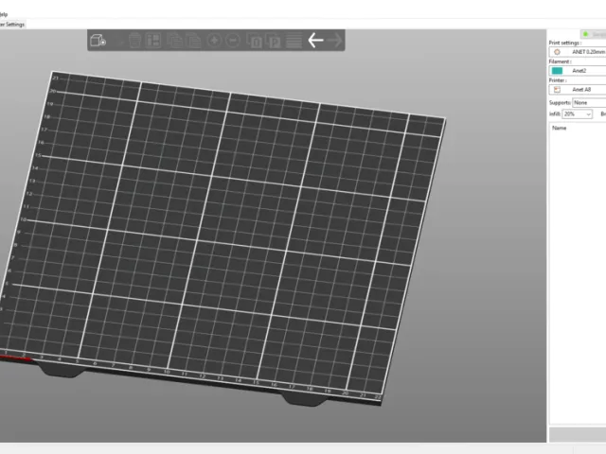Click the Add object cube icon
The image size is (606, 454).
pyautogui.click(x=98, y=40)
